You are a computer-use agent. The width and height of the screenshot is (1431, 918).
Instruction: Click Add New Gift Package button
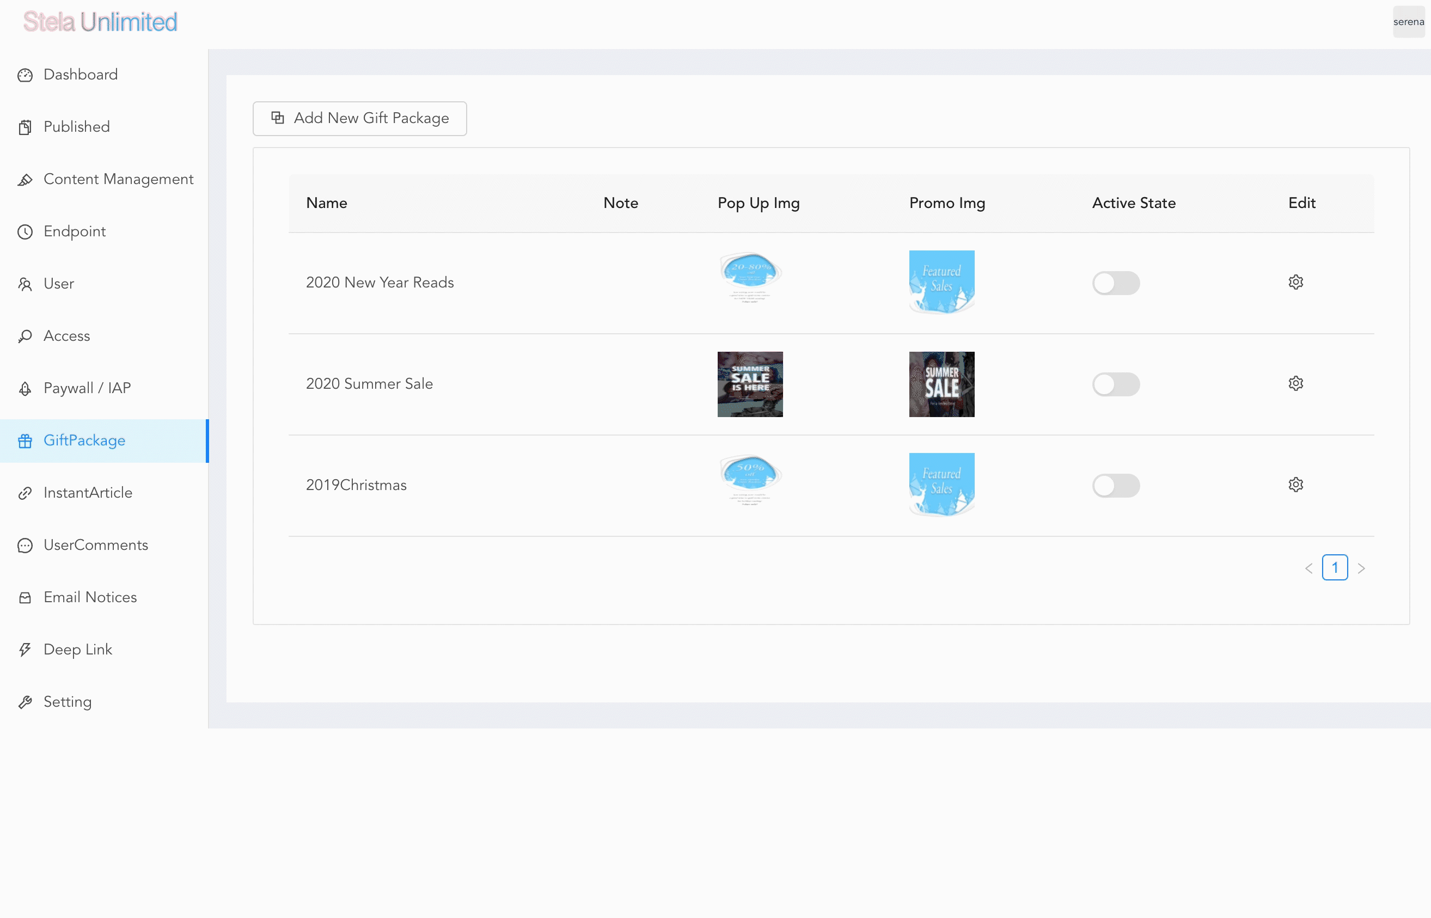(359, 119)
